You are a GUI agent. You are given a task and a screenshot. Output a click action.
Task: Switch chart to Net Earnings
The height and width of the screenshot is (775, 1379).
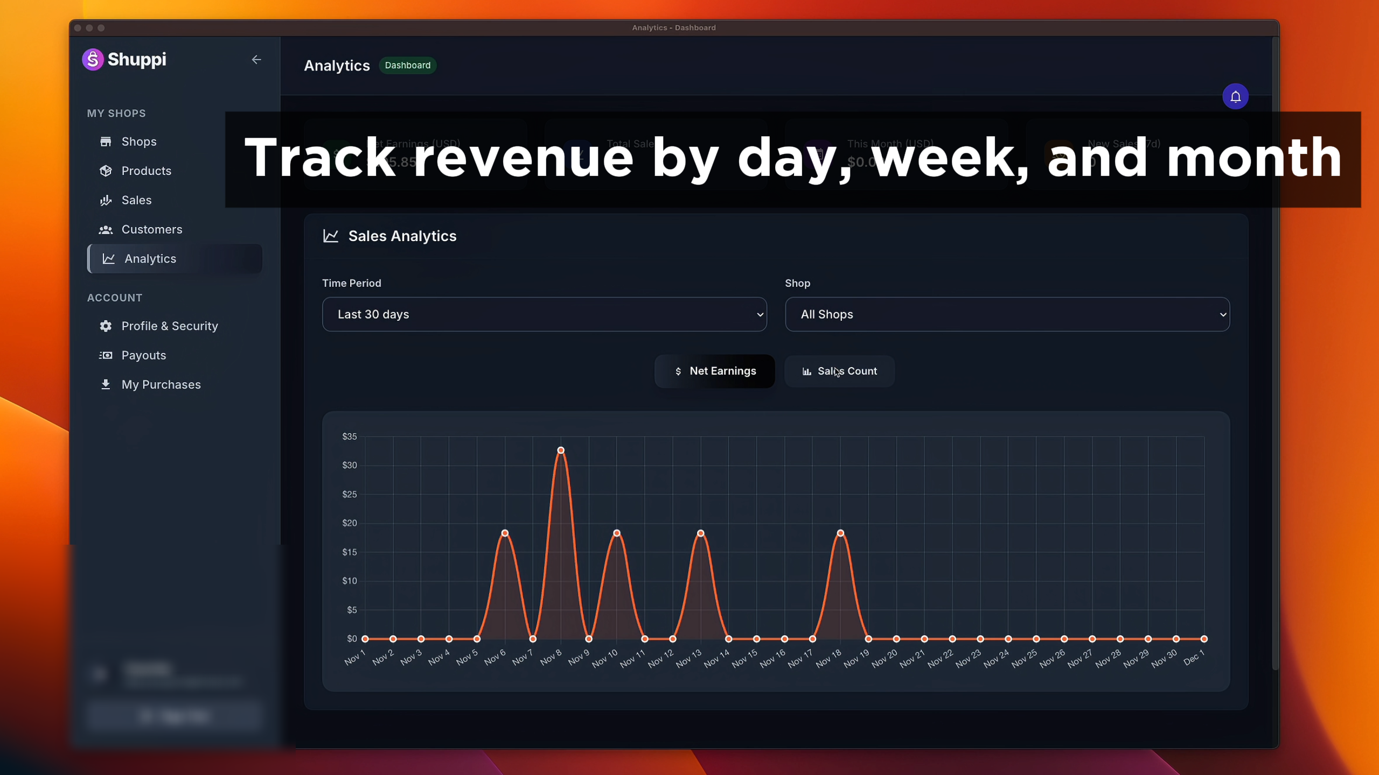click(x=714, y=371)
